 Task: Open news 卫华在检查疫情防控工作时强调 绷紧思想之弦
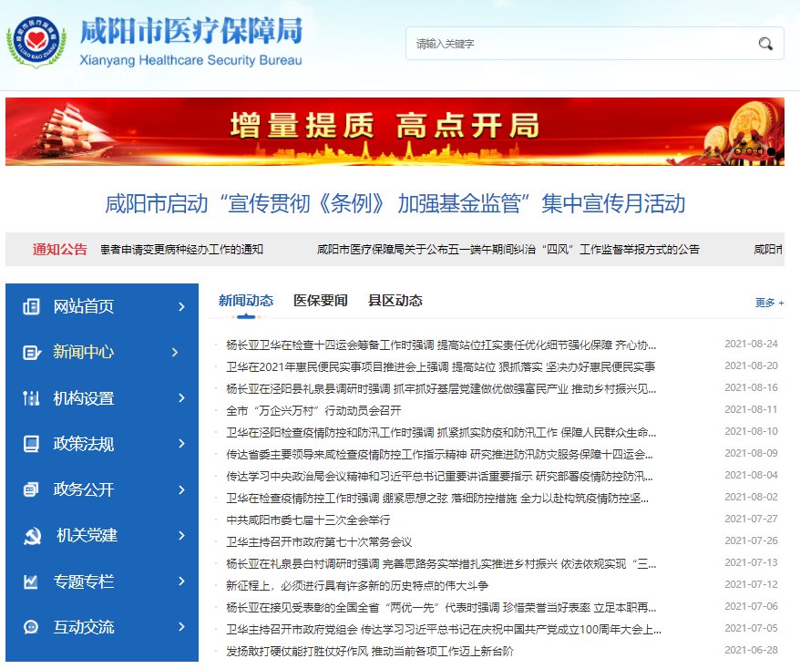(437, 498)
